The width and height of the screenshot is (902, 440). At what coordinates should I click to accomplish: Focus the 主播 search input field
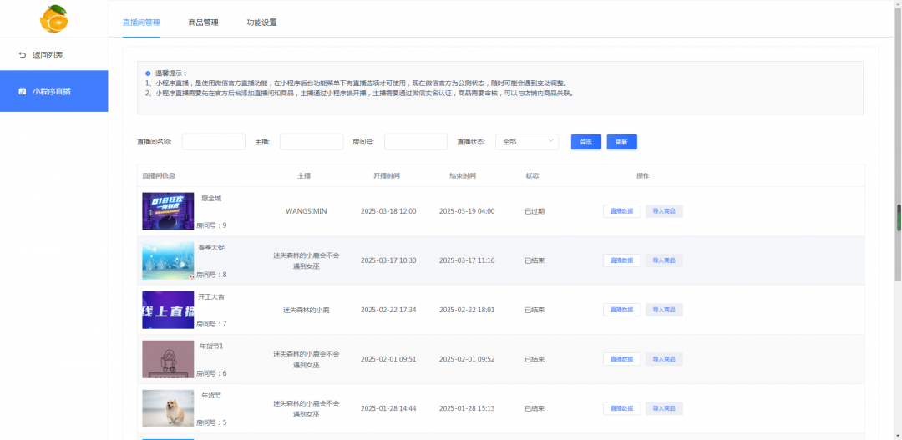[311, 142]
